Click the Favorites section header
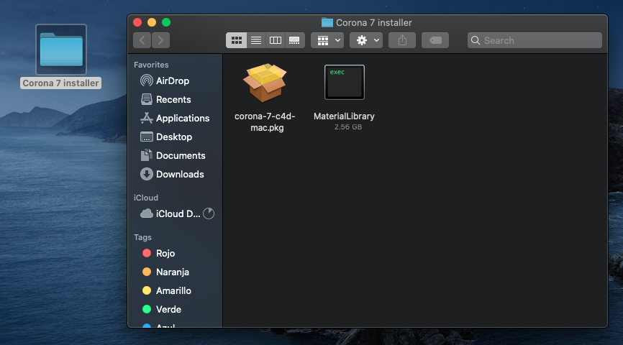Image resolution: width=623 pixels, height=345 pixels. click(x=151, y=65)
